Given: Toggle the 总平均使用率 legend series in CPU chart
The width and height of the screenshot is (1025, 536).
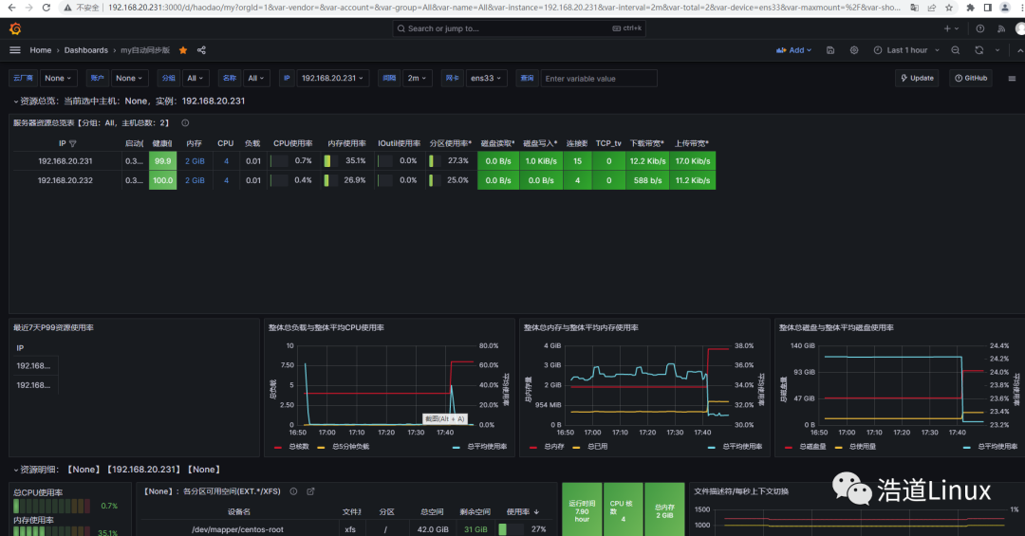Looking at the screenshot, I should pyautogui.click(x=480, y=447).
